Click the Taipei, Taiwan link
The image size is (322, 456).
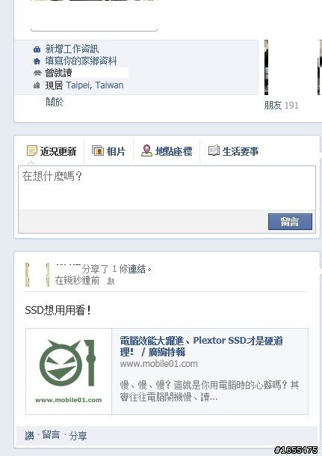pyautogui.click(x=95, y=85)
